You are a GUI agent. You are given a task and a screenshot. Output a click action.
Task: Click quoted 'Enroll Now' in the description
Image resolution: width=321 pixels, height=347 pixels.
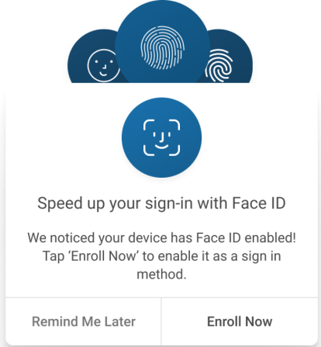[x=104, y=256]
